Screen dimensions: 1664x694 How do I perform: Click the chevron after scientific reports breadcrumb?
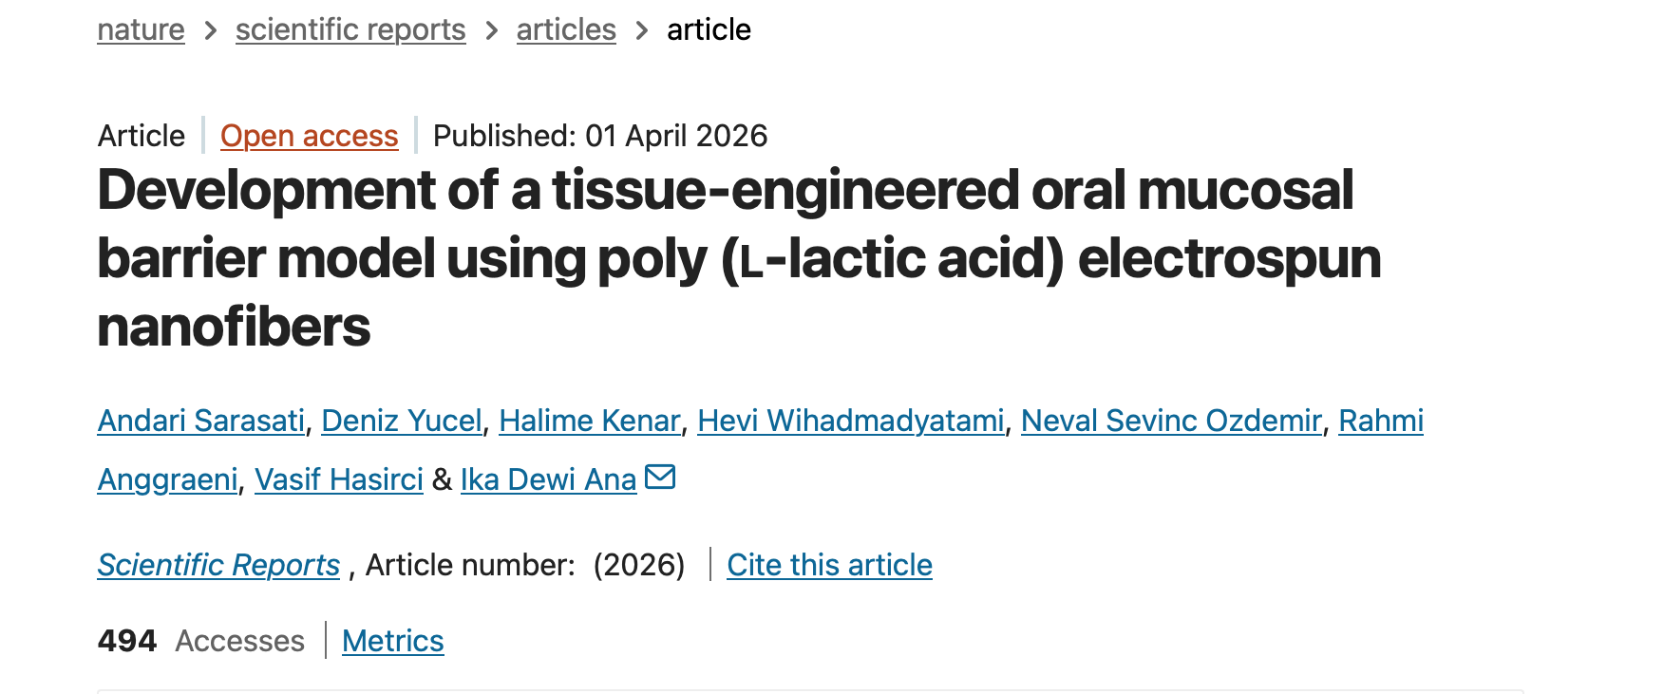tap(491, 31)
